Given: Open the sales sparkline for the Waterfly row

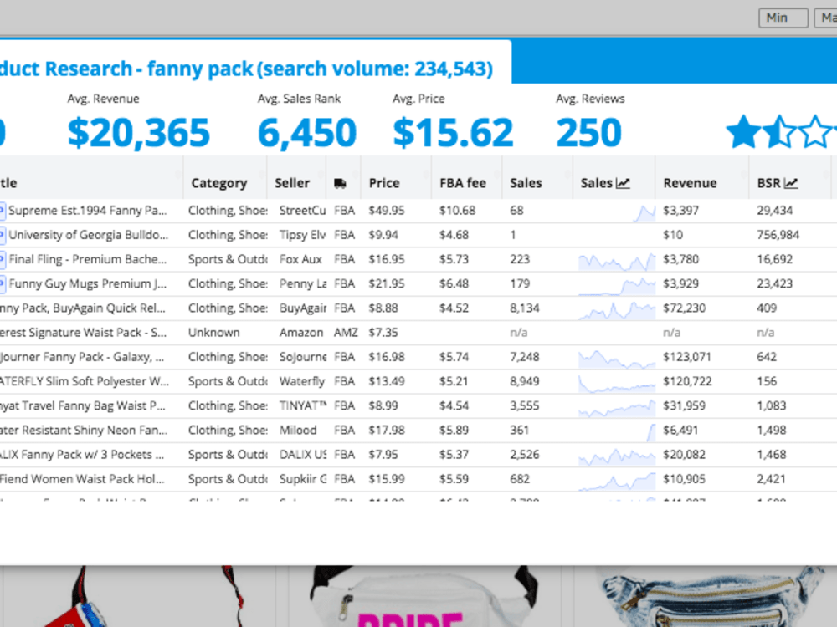Looking at the screenshot, I should 617,384.
